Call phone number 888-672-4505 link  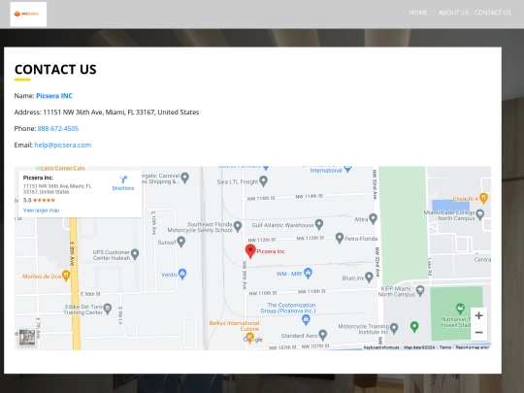coord(58,129)
